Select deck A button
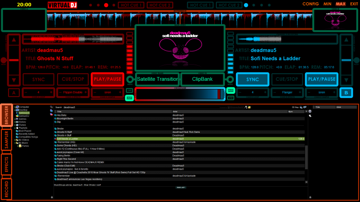 [13, 93]
